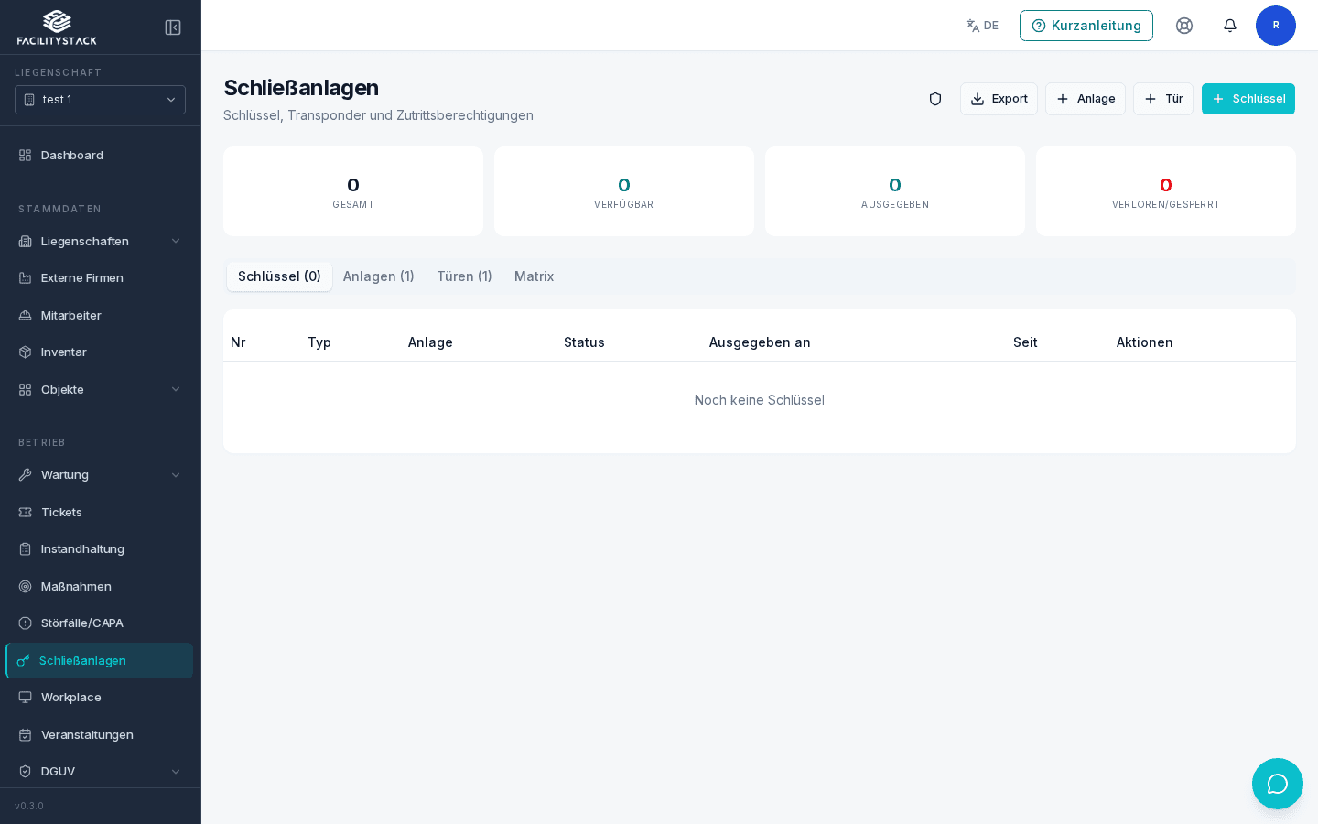Collapse the sidebar with the panel icon

coord(173,27)
